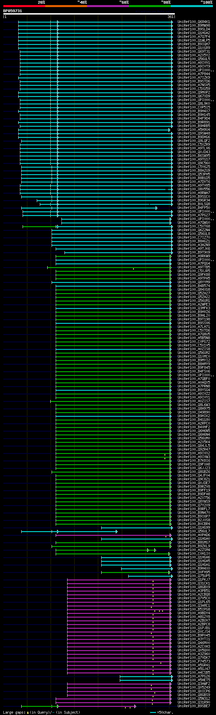Select the UniRef100_B9SBE7 label
This screenshot has width=216, height=715.
pyautogui.click(x=194, y=706)
